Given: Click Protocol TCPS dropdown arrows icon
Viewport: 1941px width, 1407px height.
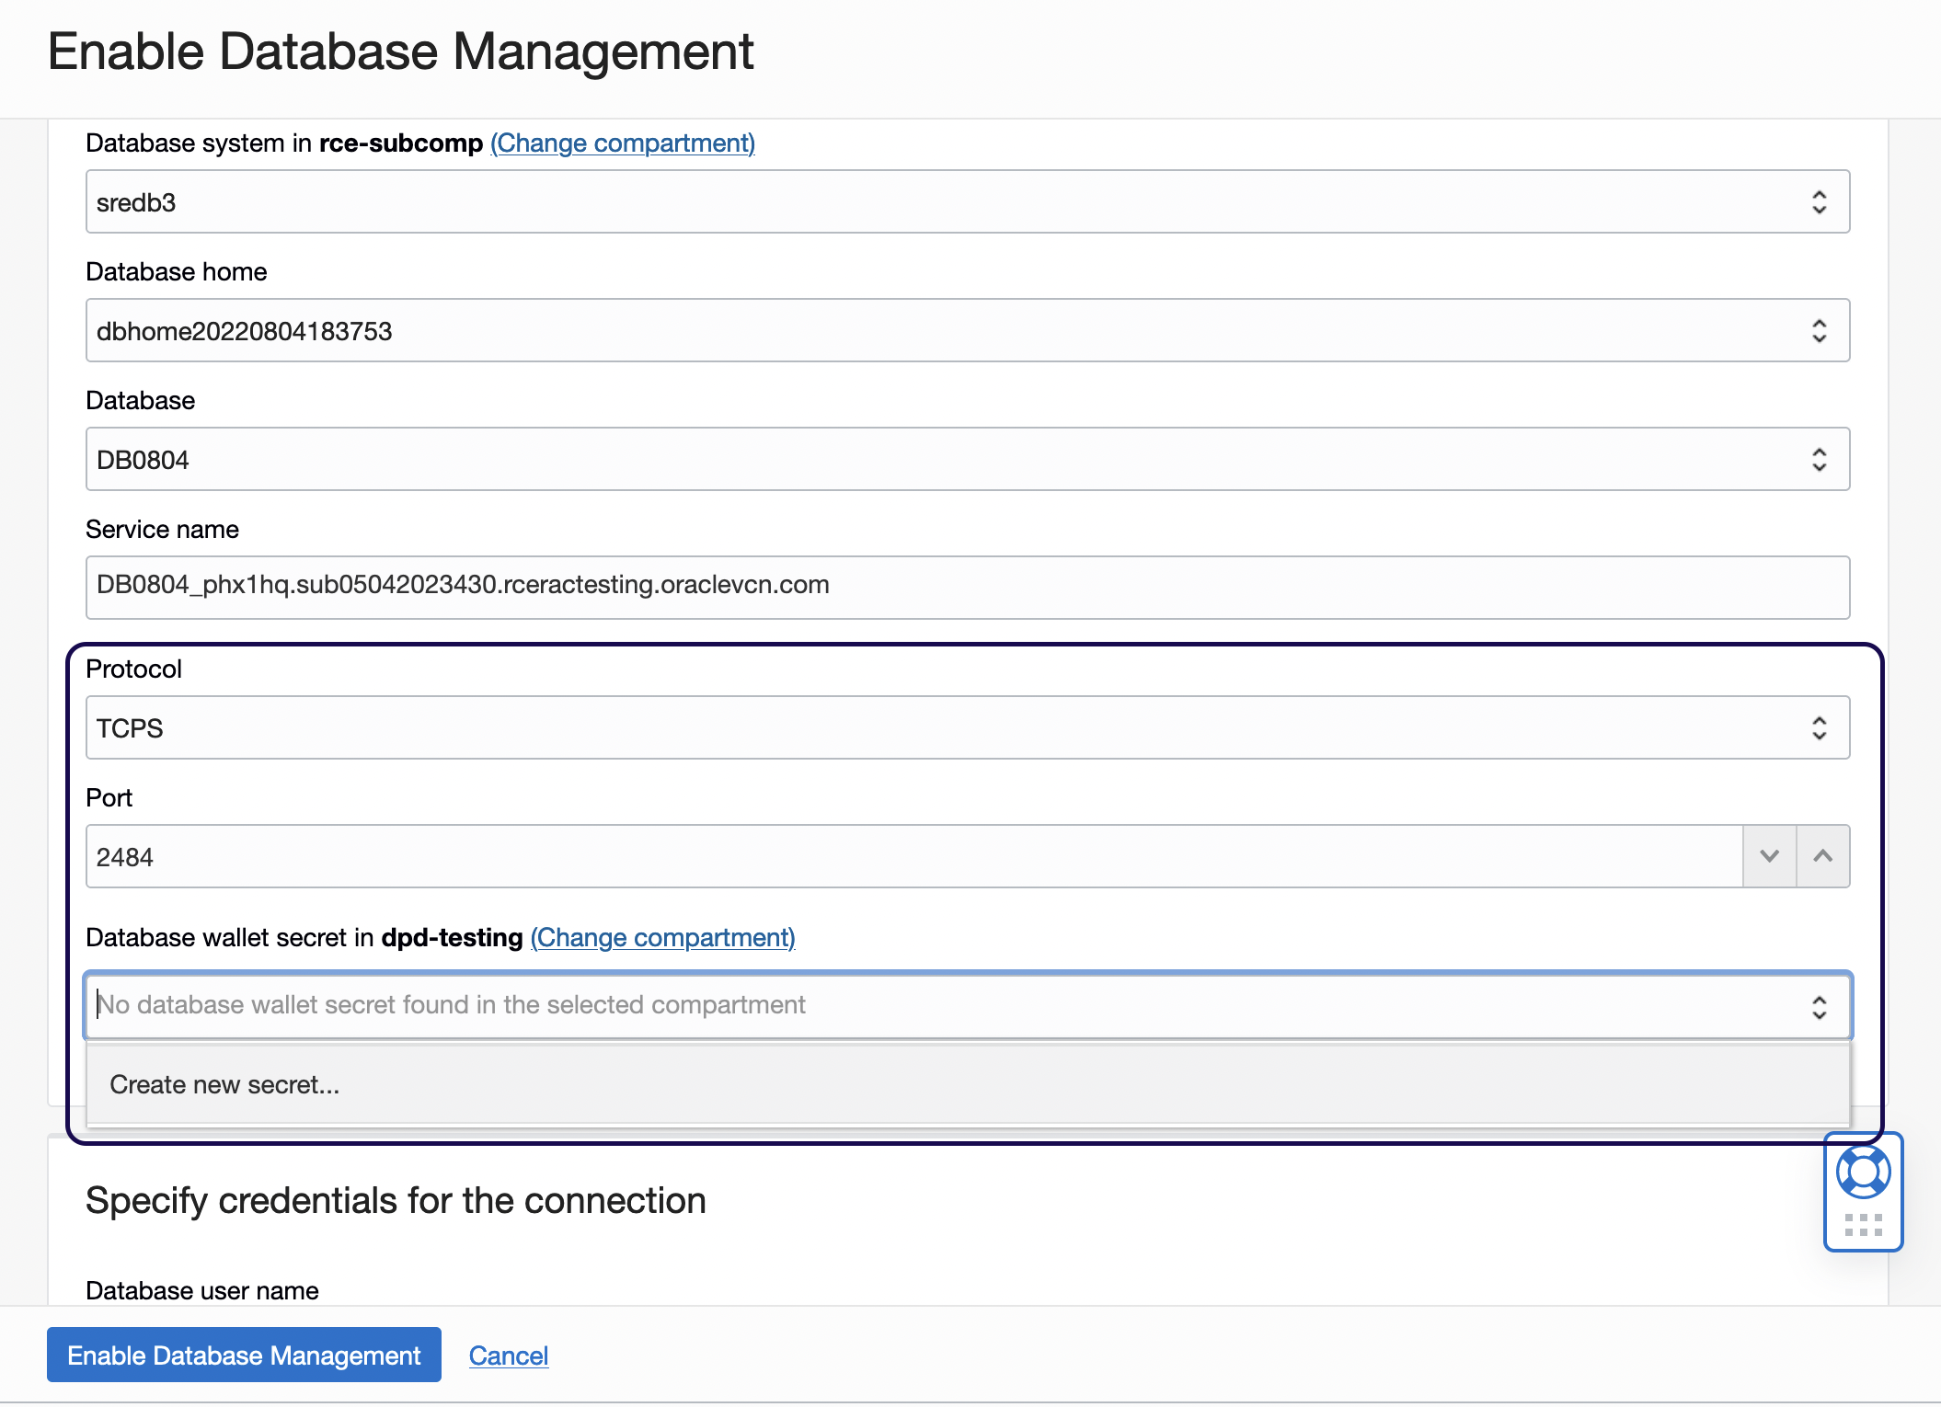Looking at the screenshot, I should tap(1819, 728).
